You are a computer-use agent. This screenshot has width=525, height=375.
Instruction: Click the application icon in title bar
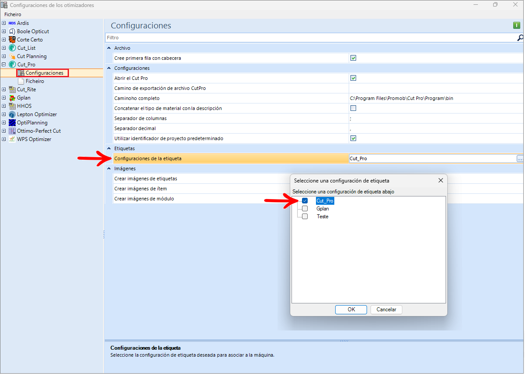click(x=5, y=5)
